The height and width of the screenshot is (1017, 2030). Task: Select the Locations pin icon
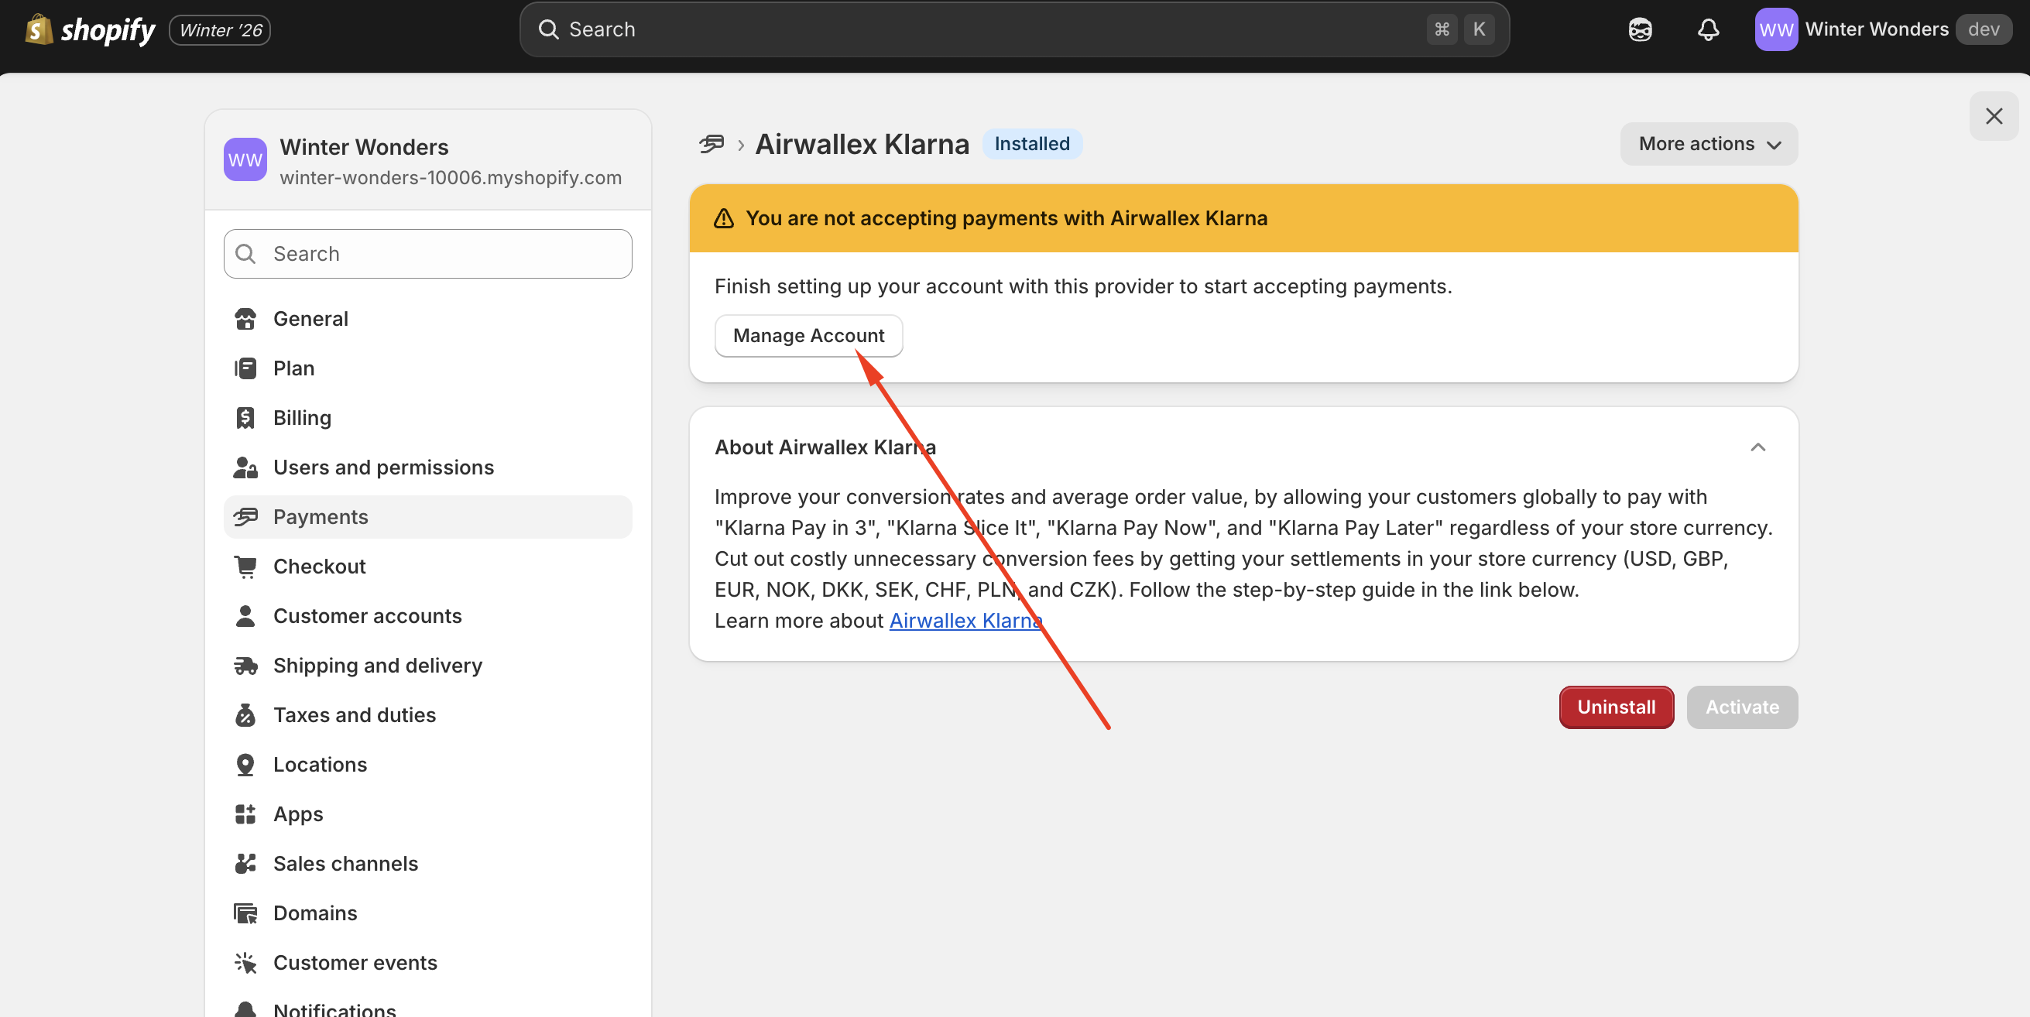[245, 764]
